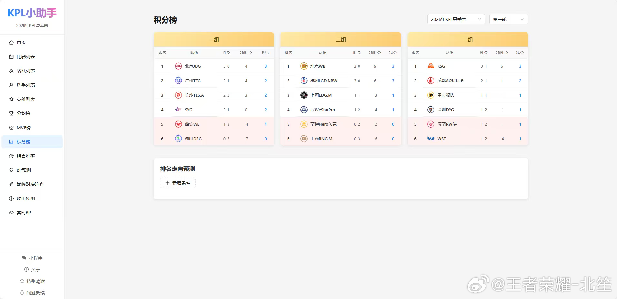Screen dimensions: 617x299
Task: Click the 一组 group header
Action: pos(214,39)
